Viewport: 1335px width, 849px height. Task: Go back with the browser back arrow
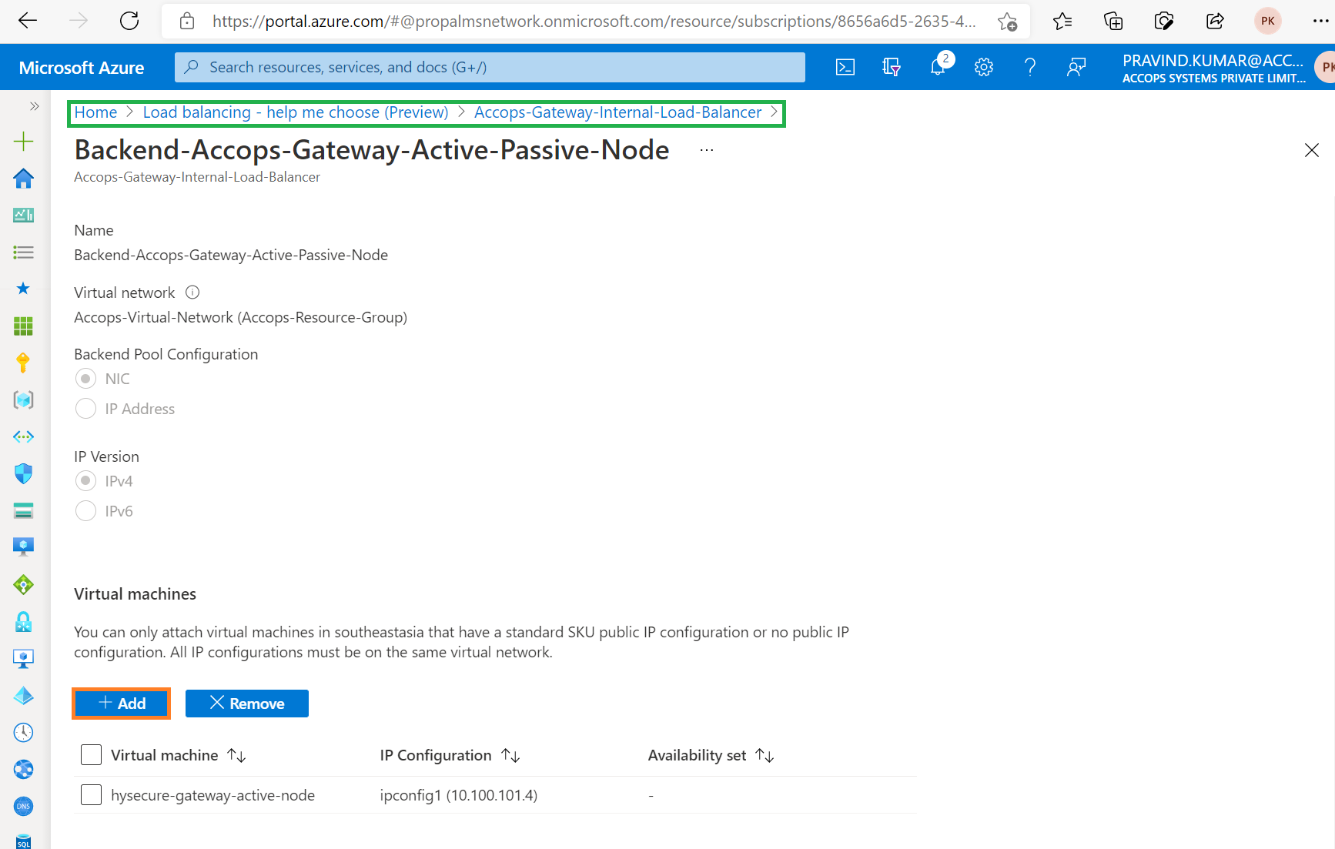tap(28, 21)
